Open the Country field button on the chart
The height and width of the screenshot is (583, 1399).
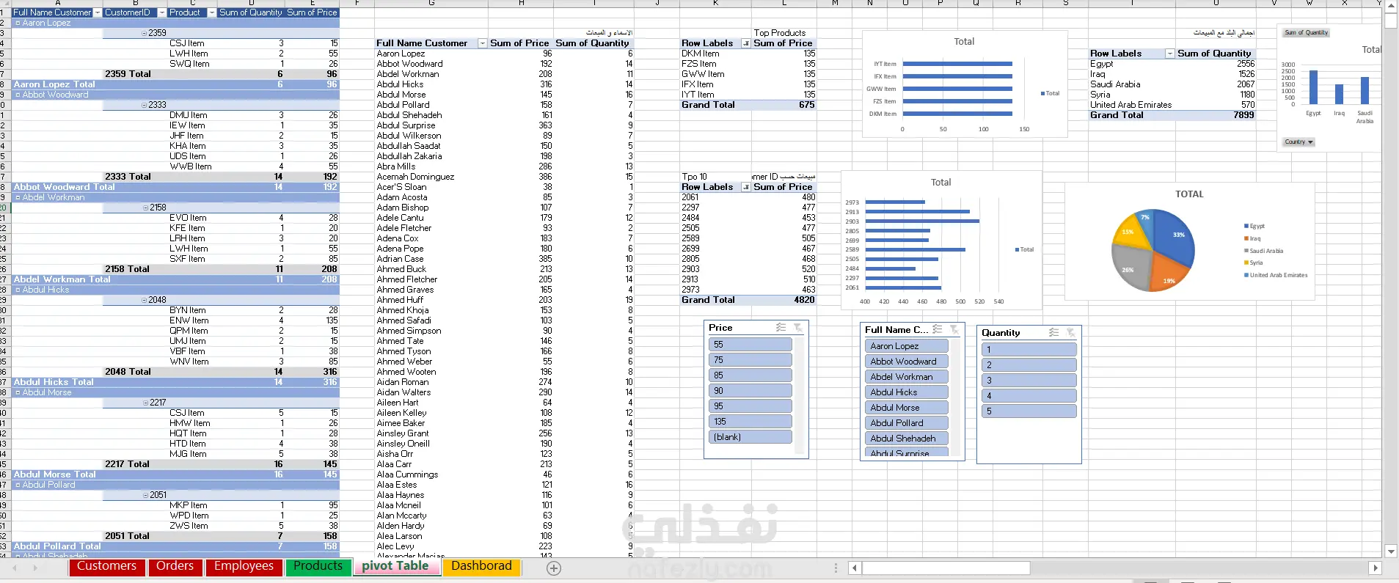(x=1298, y=142)
